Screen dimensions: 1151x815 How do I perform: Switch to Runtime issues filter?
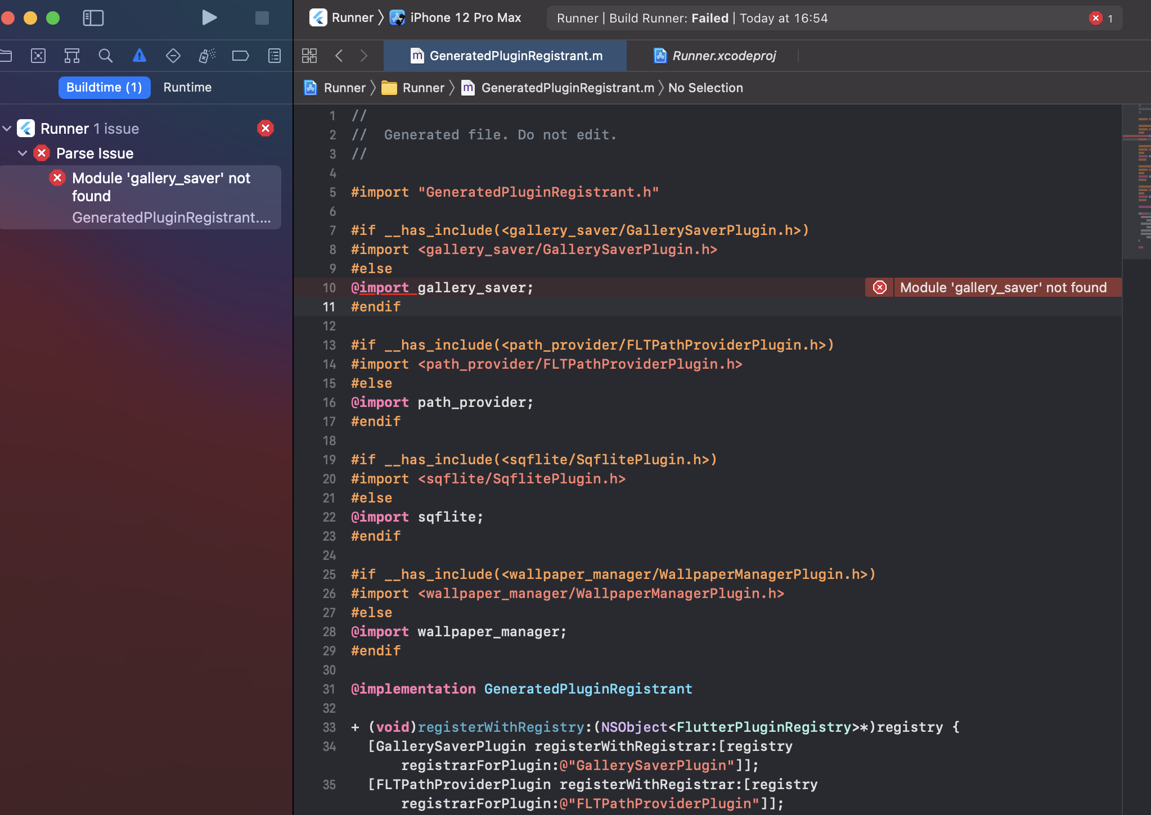(x=187, y=88)
